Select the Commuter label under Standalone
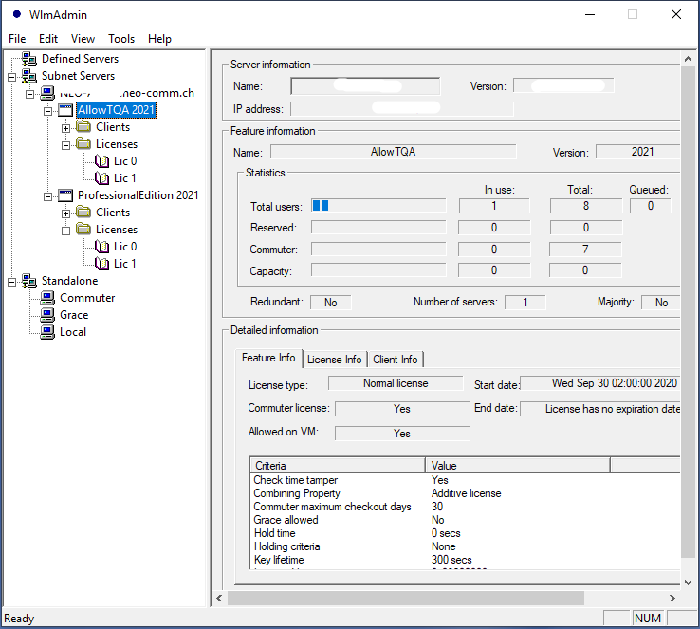This screenshot has height=629, width=700. tap(87, 298)
